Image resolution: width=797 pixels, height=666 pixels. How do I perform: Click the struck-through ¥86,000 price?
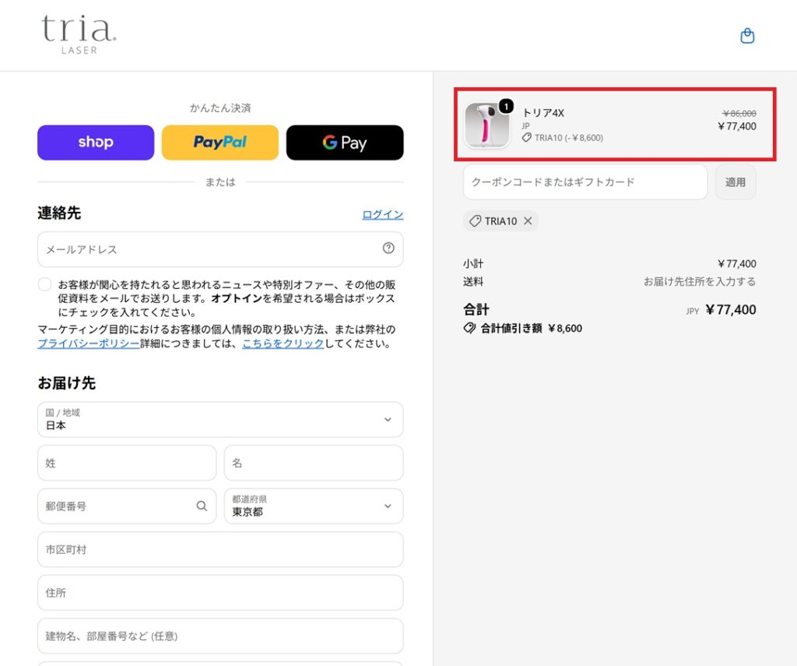tap(739, 113)
